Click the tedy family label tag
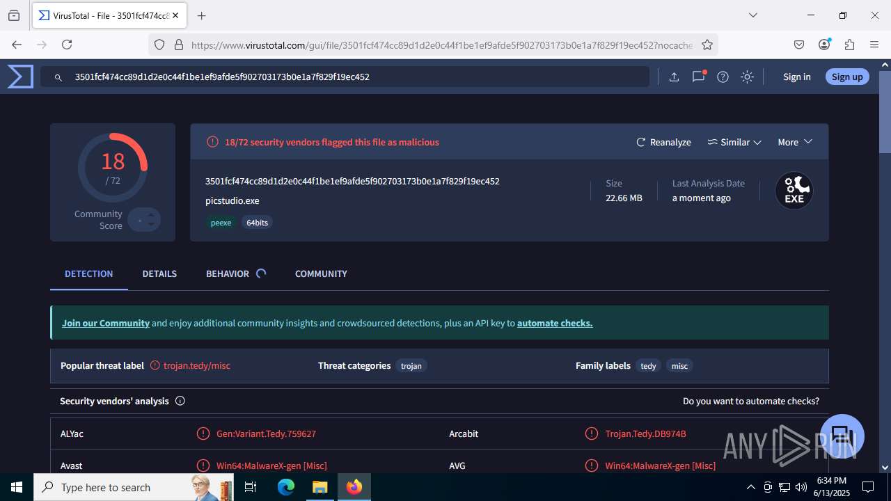 (648, 366)
